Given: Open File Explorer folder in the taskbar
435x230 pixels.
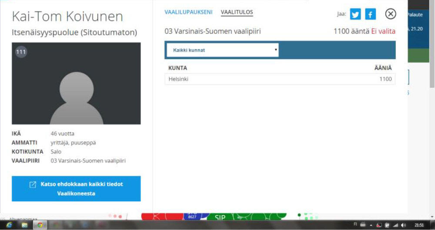Looking at the screenshot, I should (x=24, y=225).
